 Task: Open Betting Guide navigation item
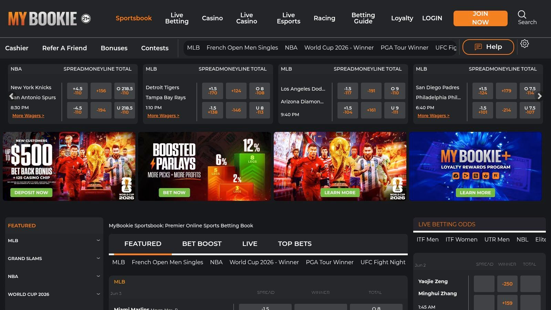point(363,18)
